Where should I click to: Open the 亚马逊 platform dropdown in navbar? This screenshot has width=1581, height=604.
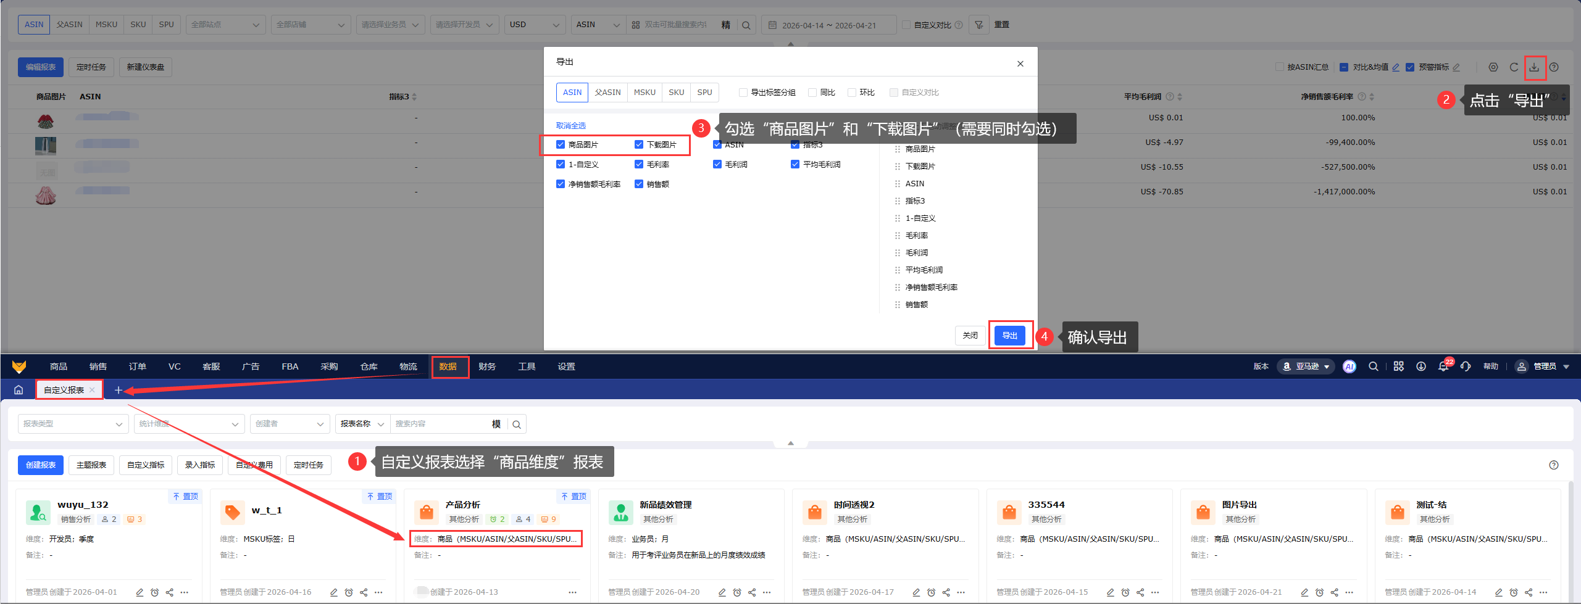(1306, 366)
